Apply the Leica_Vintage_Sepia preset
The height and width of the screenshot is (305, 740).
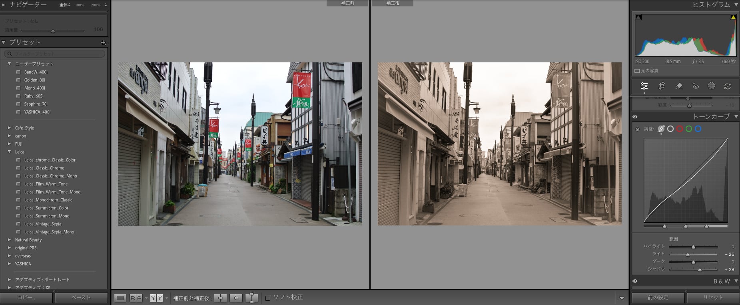click(x=42, y=224)
